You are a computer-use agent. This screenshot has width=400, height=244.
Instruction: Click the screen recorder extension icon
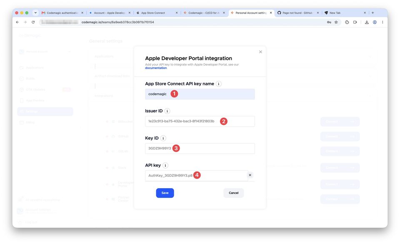coord(355,22)
